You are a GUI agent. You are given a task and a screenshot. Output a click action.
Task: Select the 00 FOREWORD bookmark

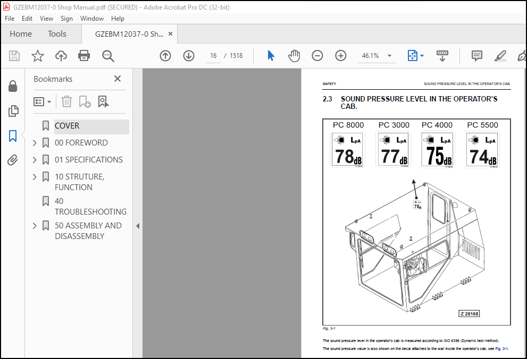(x=81, y=143)
